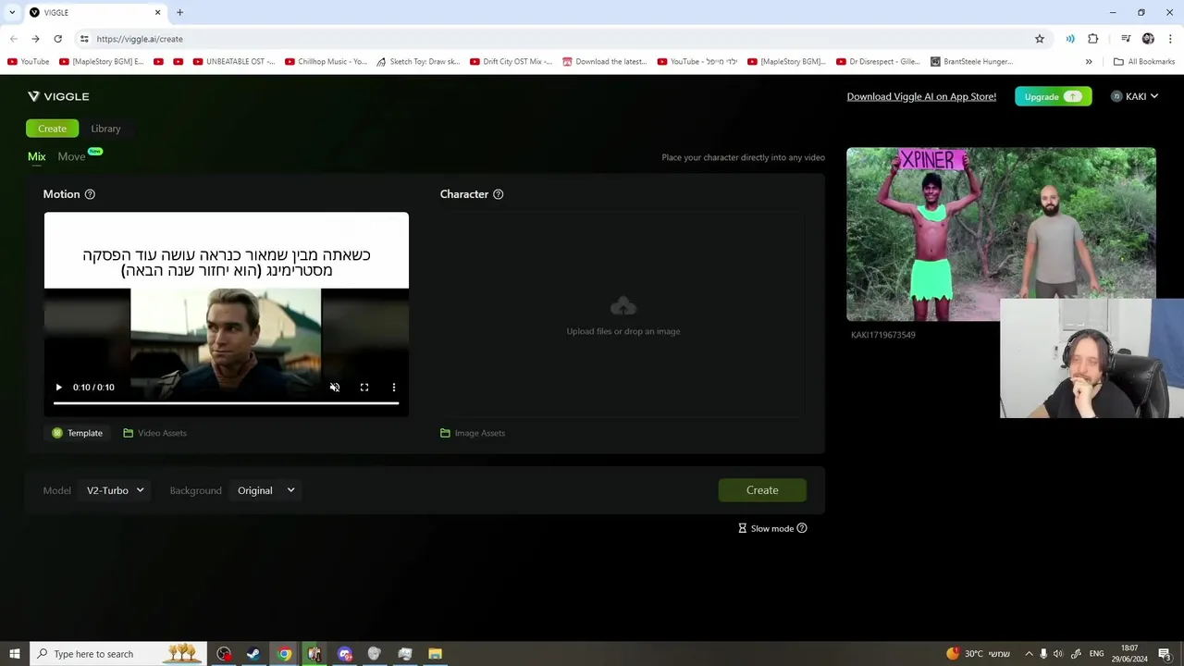1184x666 pixels.
Task: Open File Explorer from the taskbar
Action: click(435, 654)
